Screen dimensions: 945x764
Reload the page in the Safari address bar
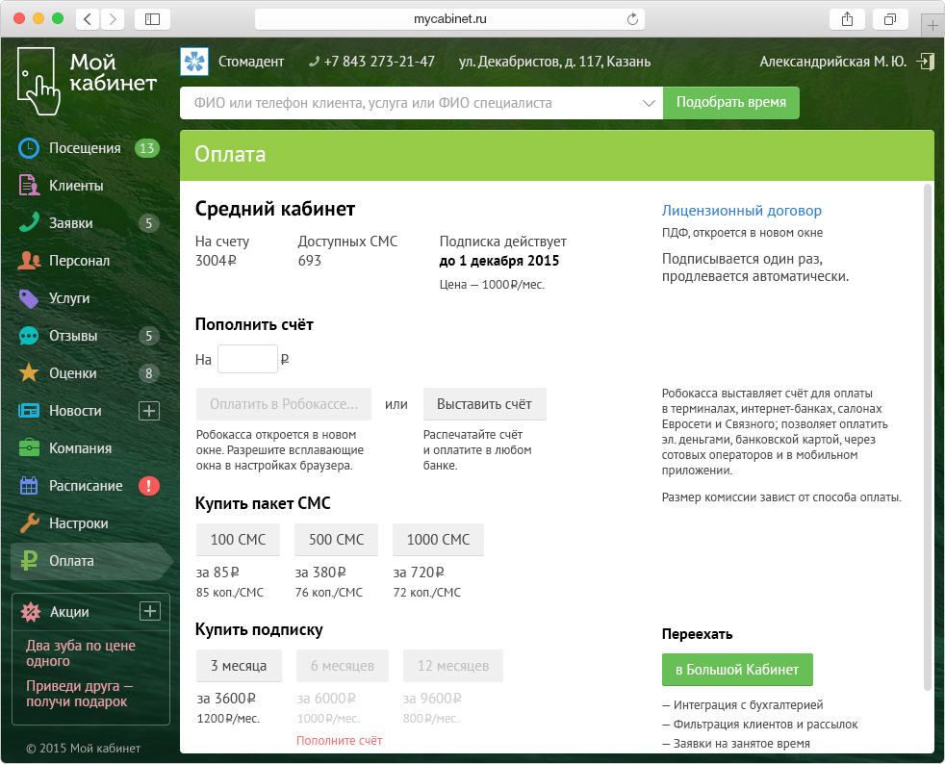[632, 19]
